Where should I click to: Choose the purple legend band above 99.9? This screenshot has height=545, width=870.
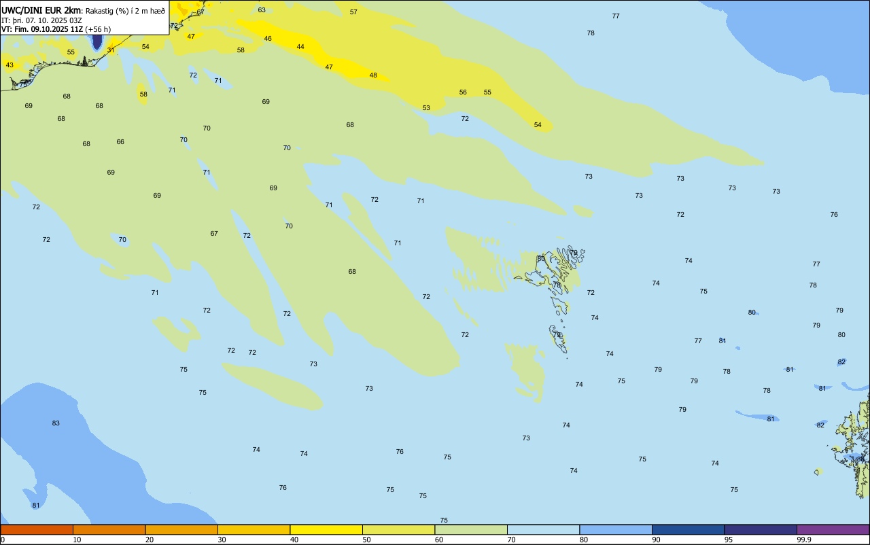tap(833, 529)
